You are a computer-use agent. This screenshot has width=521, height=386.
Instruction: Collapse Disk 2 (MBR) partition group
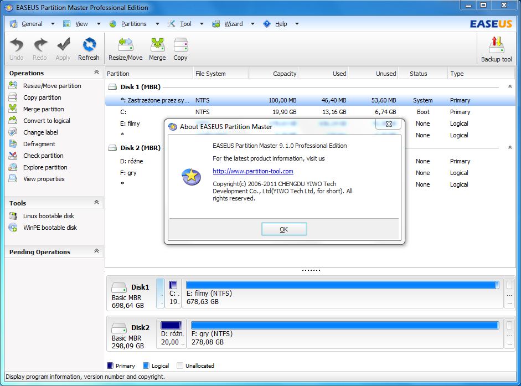510,147
